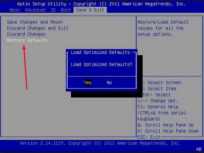Image resolution: width=204 pixels, height=153 pixels.
Task: Choose Save Changes and Reset
Action: 35,22
